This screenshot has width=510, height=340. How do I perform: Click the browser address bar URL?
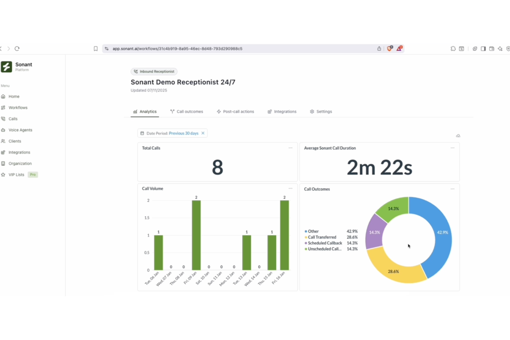tap(177, 49)
